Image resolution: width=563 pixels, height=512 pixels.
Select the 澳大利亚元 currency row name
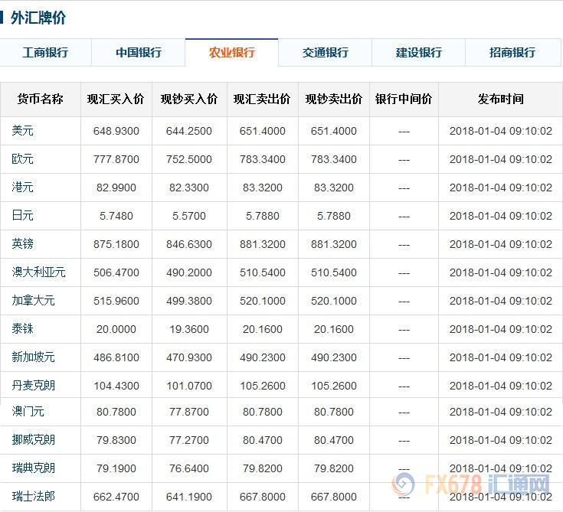[x=38, y=272]
